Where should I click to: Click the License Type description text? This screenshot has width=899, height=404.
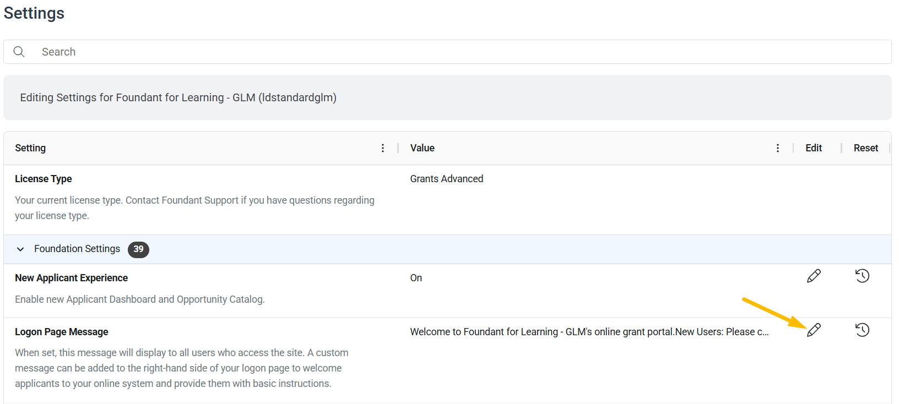pos(195,208)
